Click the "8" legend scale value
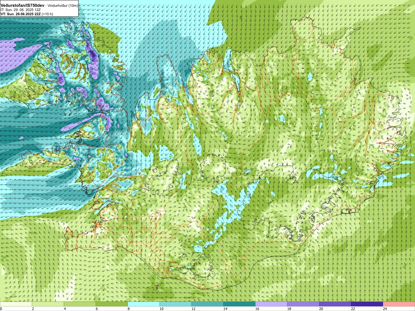The height and width of the screenshot is (311, 415). [129, 309]
